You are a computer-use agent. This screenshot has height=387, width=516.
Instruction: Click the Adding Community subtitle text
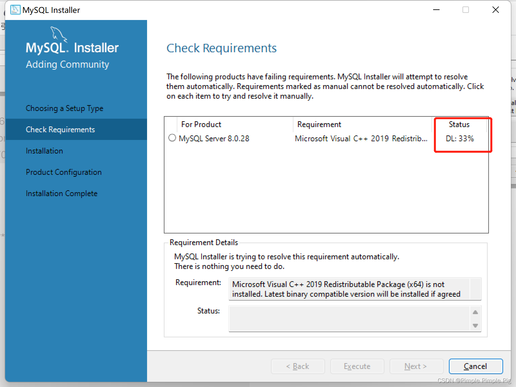pyautogui.click(x=67, y=64)
